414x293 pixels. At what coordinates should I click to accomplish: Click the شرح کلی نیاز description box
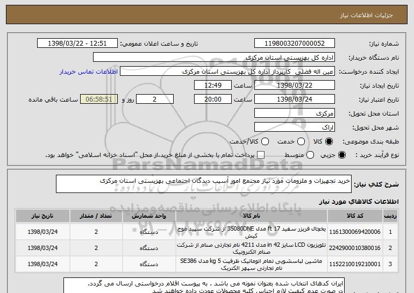(204, 184)
